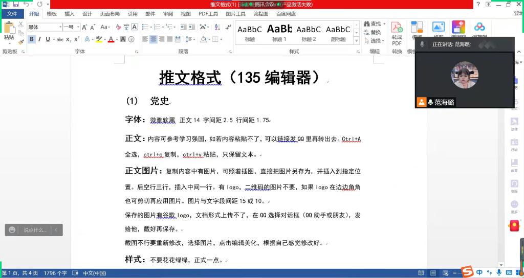Click the clear formatting eraser icon
Image resolution: width=524 pixels, height=278 pixels.
pyautogui.click(x=118, y=27)
